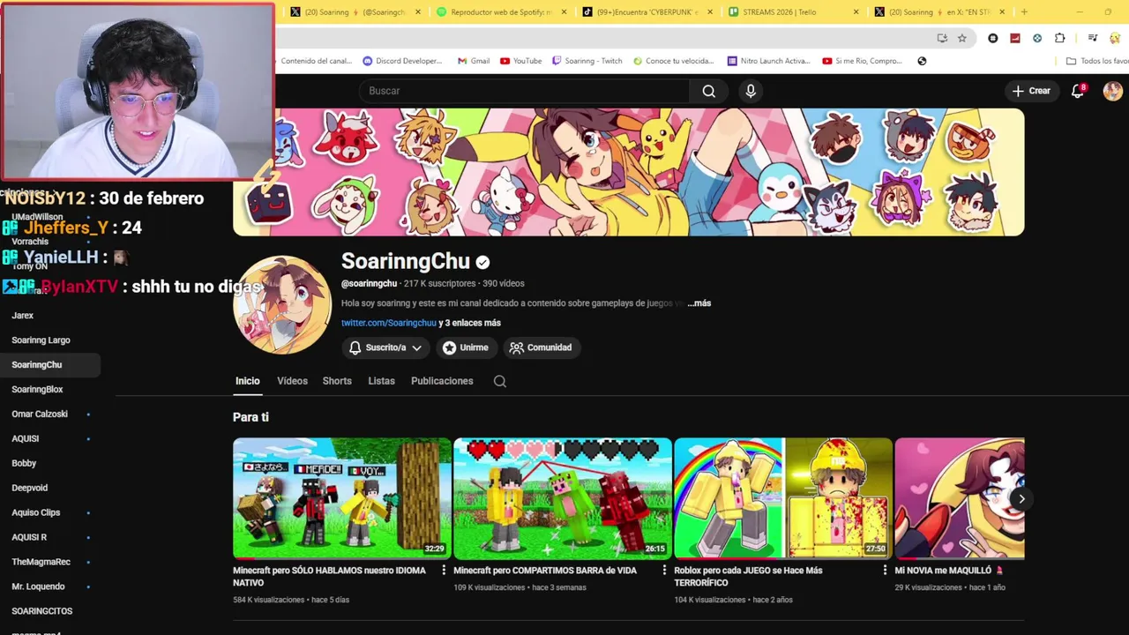Switch to STREAMS 2026 Trello tab

[794, 12]
